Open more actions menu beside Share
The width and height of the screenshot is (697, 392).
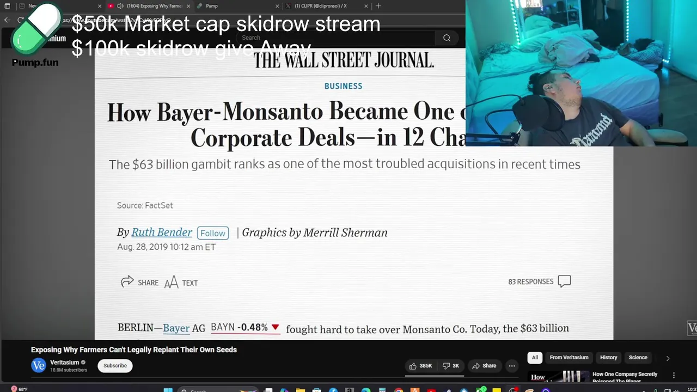[x=512, y=366]
